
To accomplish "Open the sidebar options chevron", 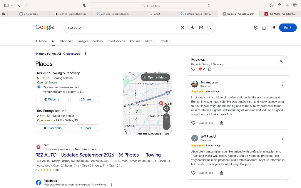I will coord(12,5).
